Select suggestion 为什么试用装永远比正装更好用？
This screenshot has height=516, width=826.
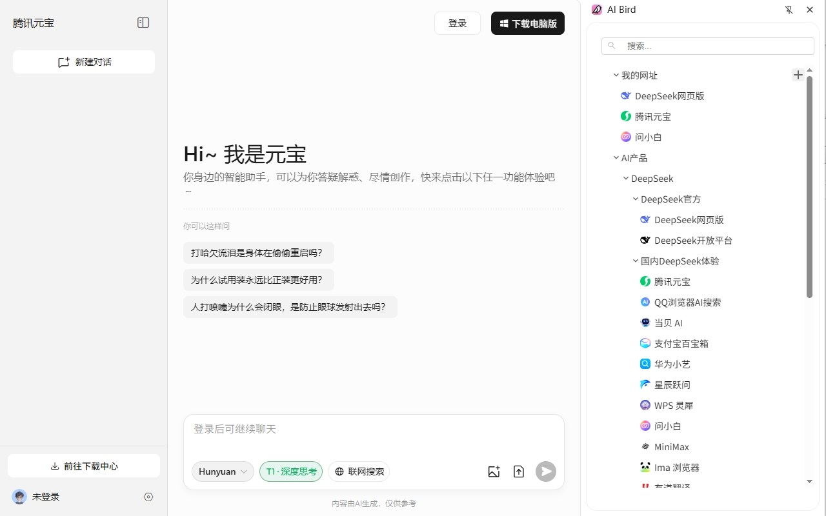[259, 280]
